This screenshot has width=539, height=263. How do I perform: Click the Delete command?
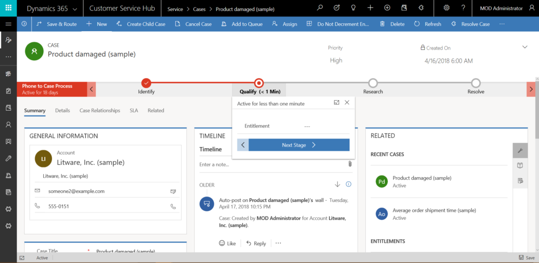click(392, 24)
